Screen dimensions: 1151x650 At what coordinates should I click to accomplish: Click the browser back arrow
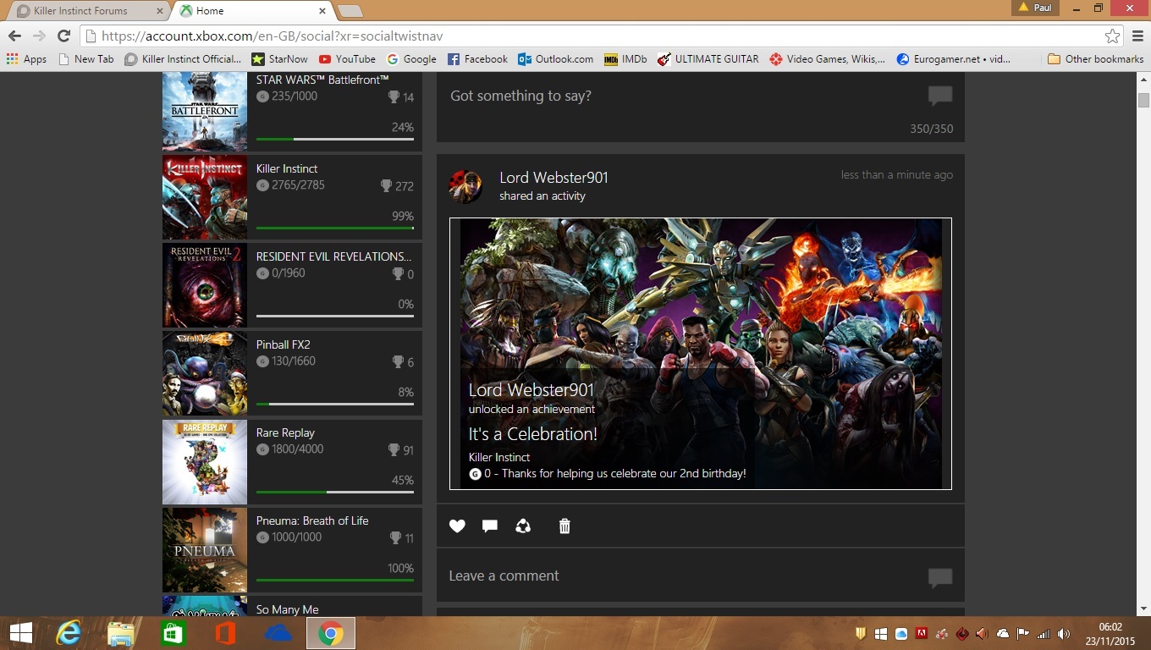coord(14,36)
